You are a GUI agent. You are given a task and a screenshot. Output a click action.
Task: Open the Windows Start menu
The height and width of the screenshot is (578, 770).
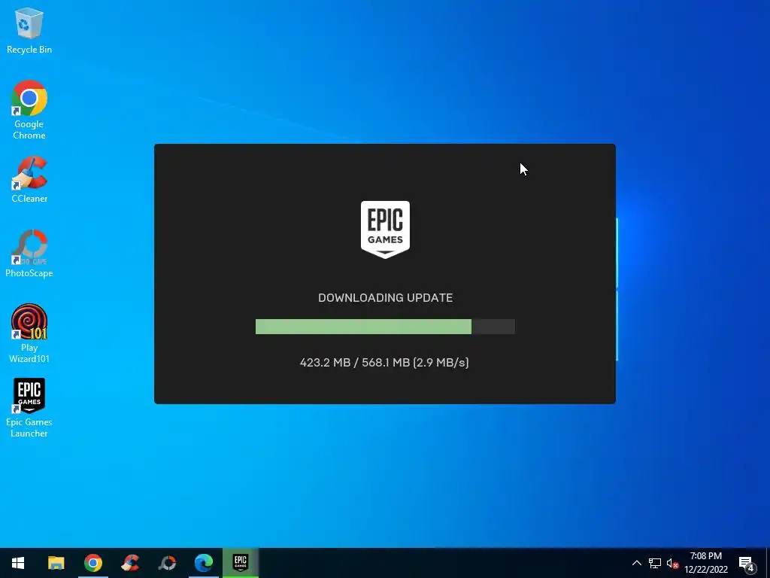click(18, 563)
